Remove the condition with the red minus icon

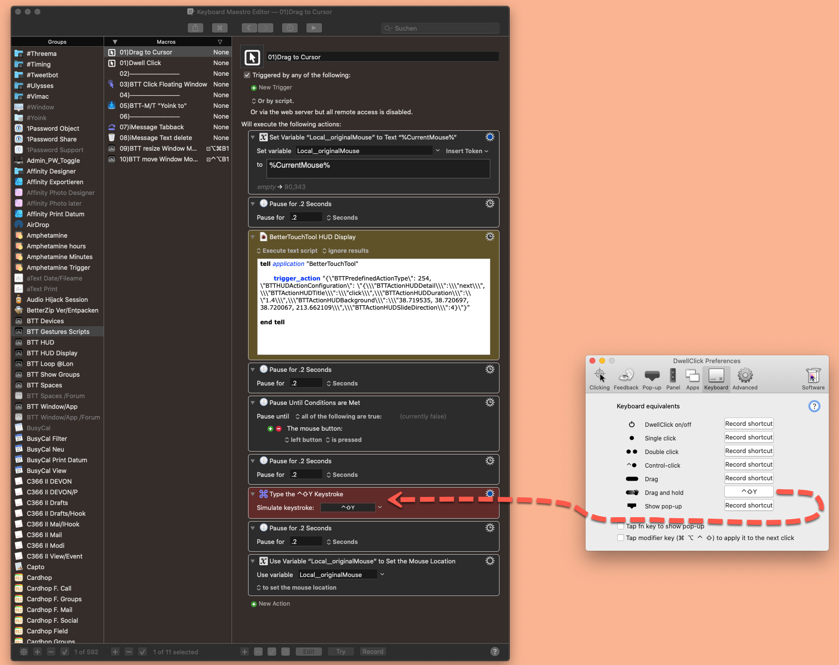(x=279, y=429)
